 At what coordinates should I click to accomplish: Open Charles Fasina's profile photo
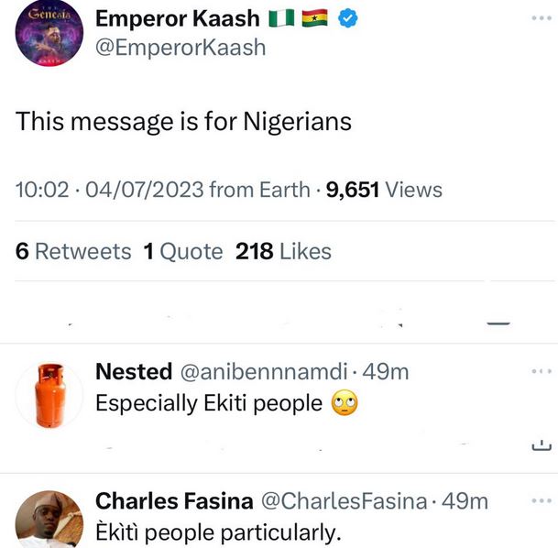pos(49,522)
